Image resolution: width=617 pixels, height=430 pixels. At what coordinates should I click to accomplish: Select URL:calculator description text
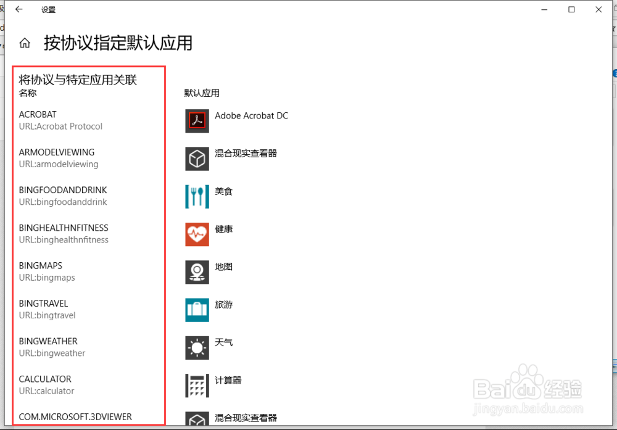[46, 391]
